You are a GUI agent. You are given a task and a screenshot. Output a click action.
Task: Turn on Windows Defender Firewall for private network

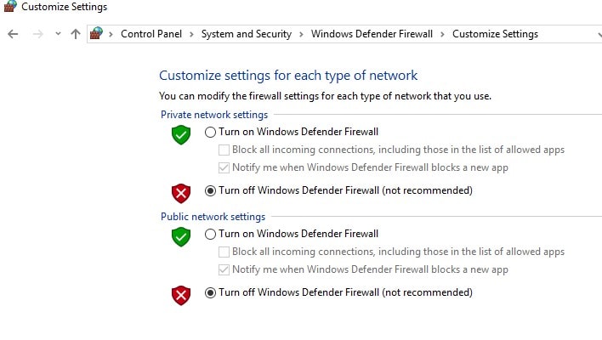[211, 132]
